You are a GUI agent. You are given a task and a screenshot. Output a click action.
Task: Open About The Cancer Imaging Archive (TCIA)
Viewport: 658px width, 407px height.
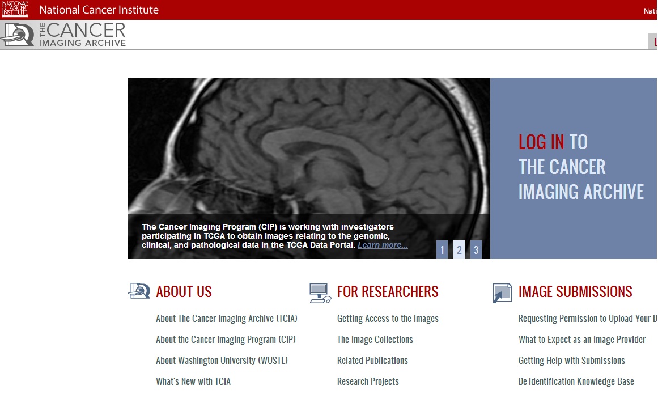tap(227, 319)
